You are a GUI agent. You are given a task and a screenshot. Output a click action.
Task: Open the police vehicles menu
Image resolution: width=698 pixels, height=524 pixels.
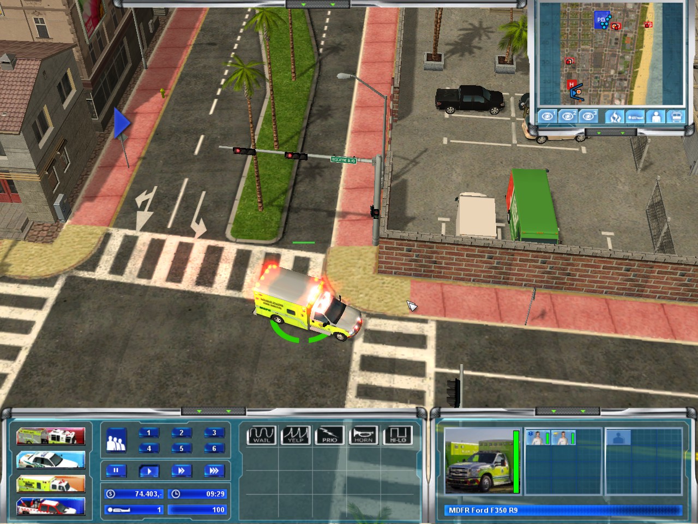point(50,460)
